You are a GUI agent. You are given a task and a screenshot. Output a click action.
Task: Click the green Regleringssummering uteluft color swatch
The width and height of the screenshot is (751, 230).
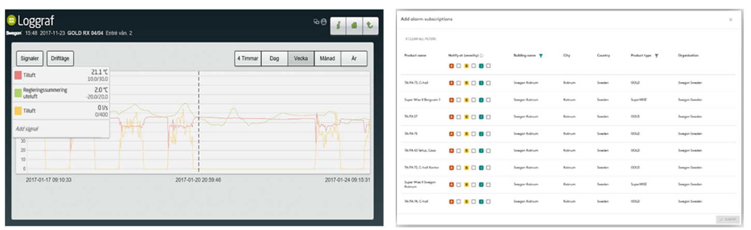18,93
